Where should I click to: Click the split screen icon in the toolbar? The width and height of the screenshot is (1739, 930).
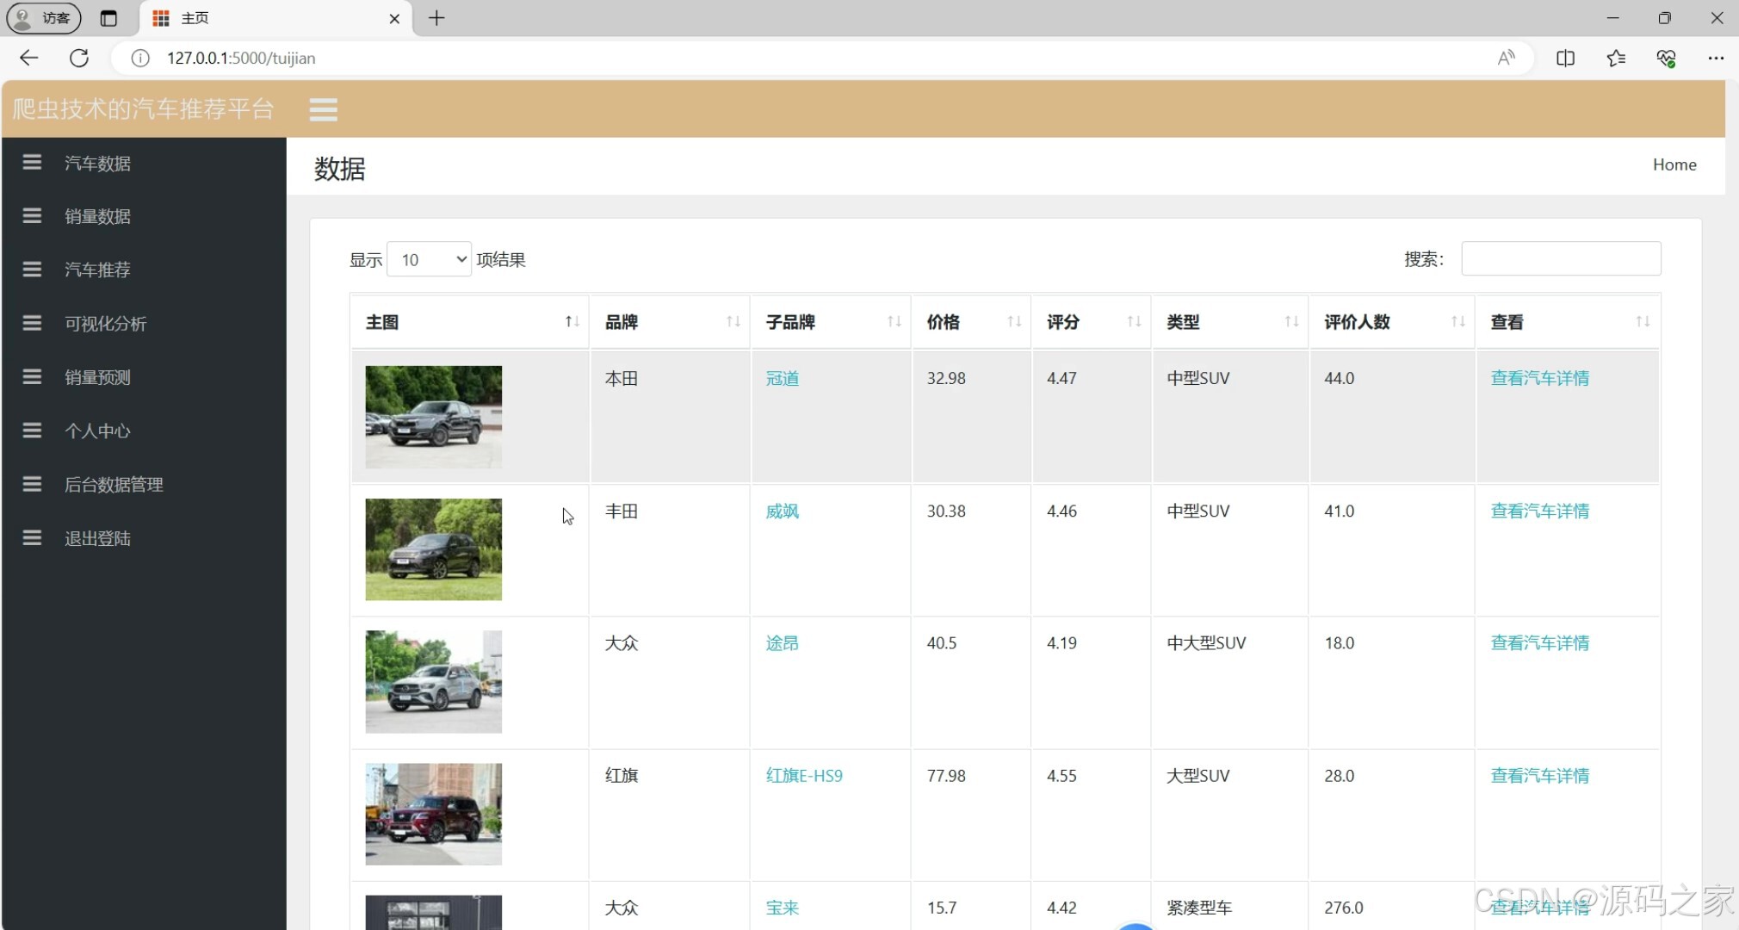coord(1565,58)
